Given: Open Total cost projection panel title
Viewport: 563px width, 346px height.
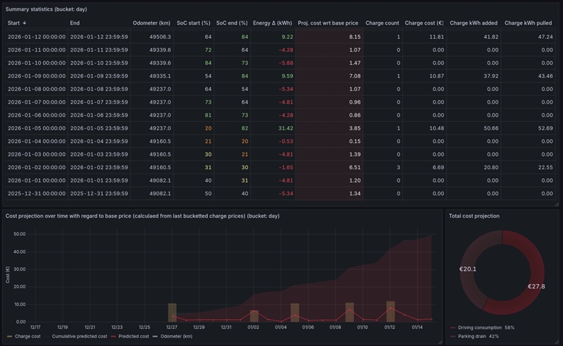Looking at the screenshot, I should [x=474, y=216].
